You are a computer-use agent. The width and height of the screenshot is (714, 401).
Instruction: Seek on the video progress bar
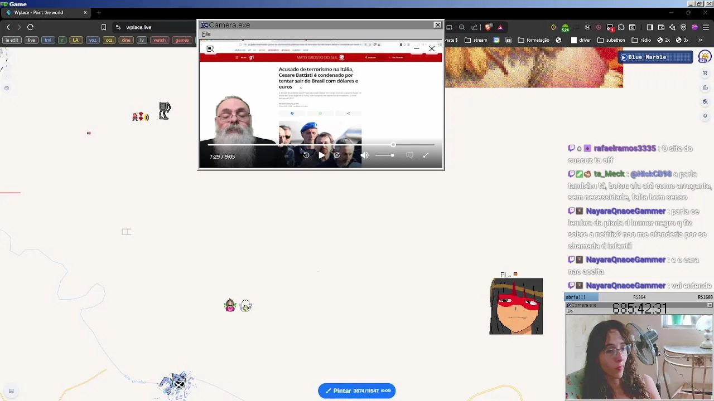click(321, 145)
